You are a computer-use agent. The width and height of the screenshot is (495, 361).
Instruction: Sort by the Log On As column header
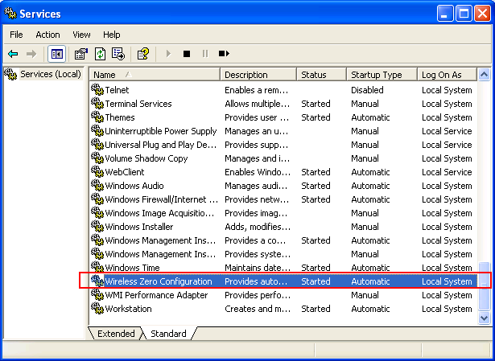[x=447, y=75]
